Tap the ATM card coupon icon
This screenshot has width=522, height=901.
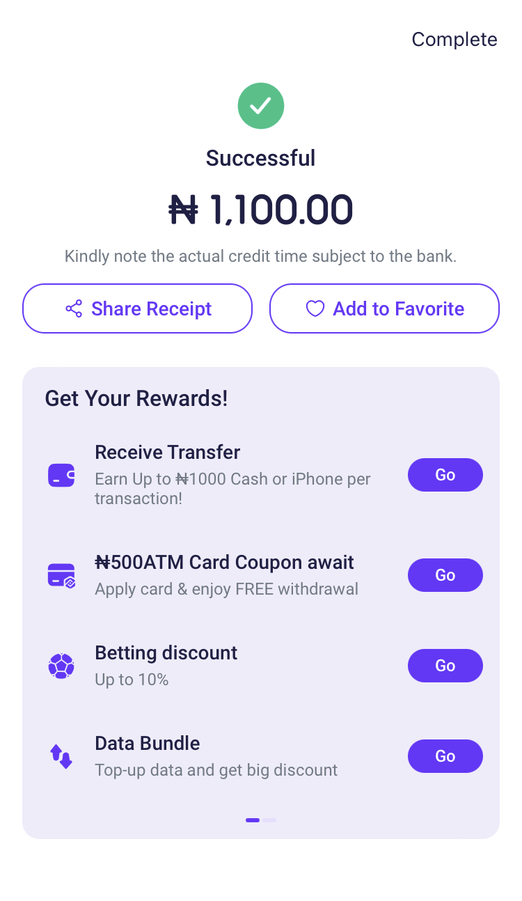[x=61, y=576]
